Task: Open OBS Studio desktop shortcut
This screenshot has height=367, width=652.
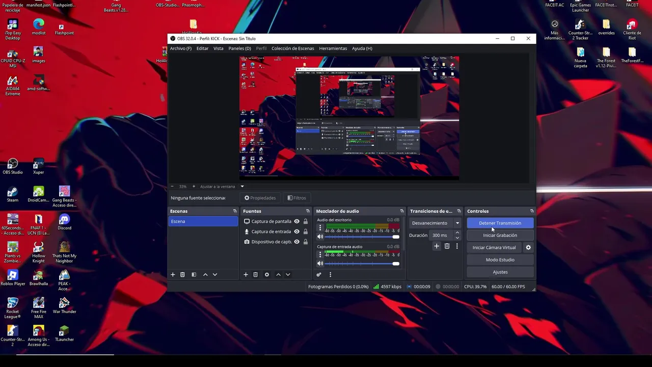Action: (13, 166)
